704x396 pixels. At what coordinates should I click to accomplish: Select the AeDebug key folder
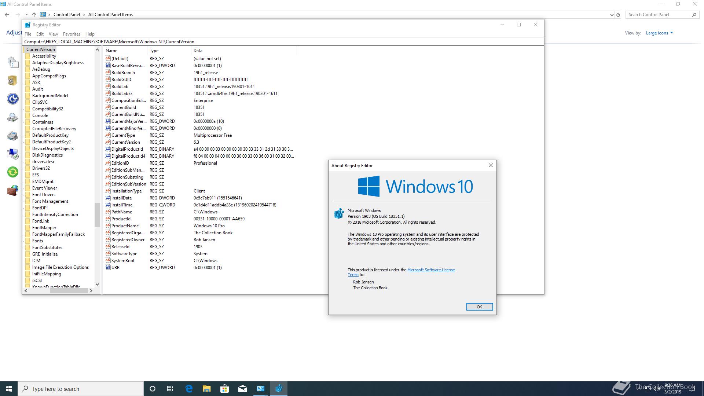click(x=41, y=69)
